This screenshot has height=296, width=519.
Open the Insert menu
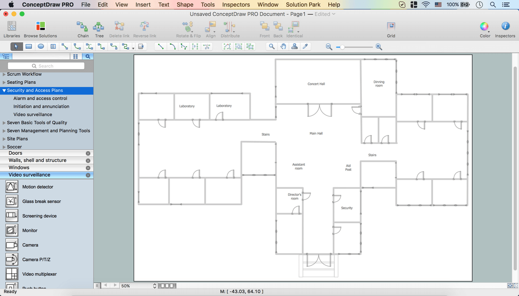143,5
